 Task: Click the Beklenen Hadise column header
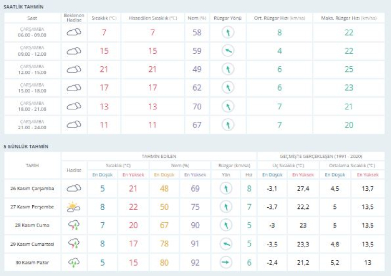click(x=74, y=18)
